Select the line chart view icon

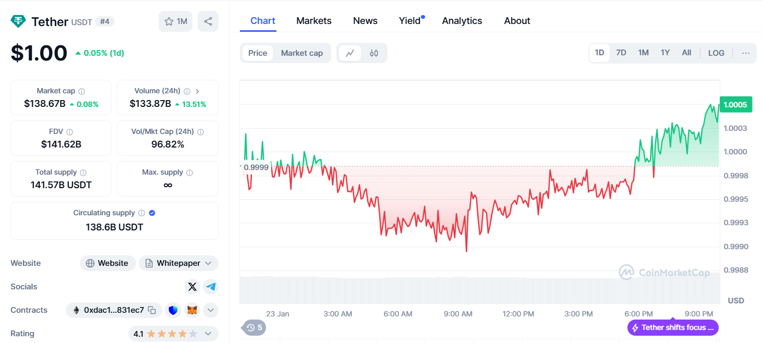pyautogui.click(x=350, y=53)
